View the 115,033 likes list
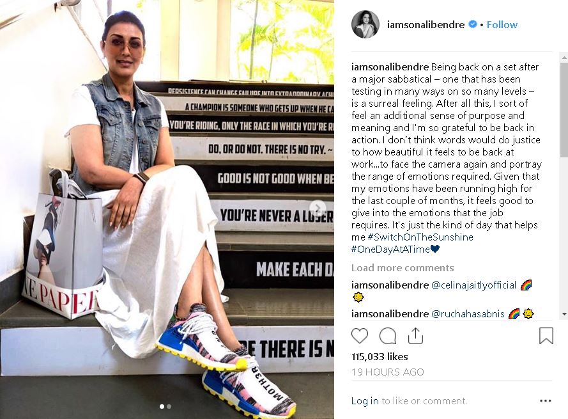The width and height of the screenshot is (568, 419). [380, 356]
